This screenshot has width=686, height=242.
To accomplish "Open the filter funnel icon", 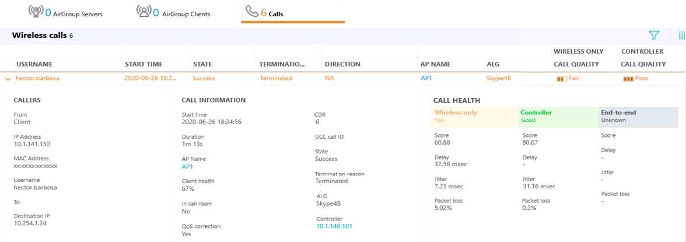I will (654, 36).
